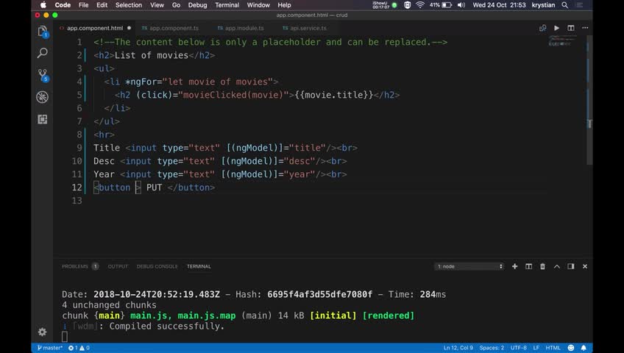Open the Manage gear in the activity bar

43,332
